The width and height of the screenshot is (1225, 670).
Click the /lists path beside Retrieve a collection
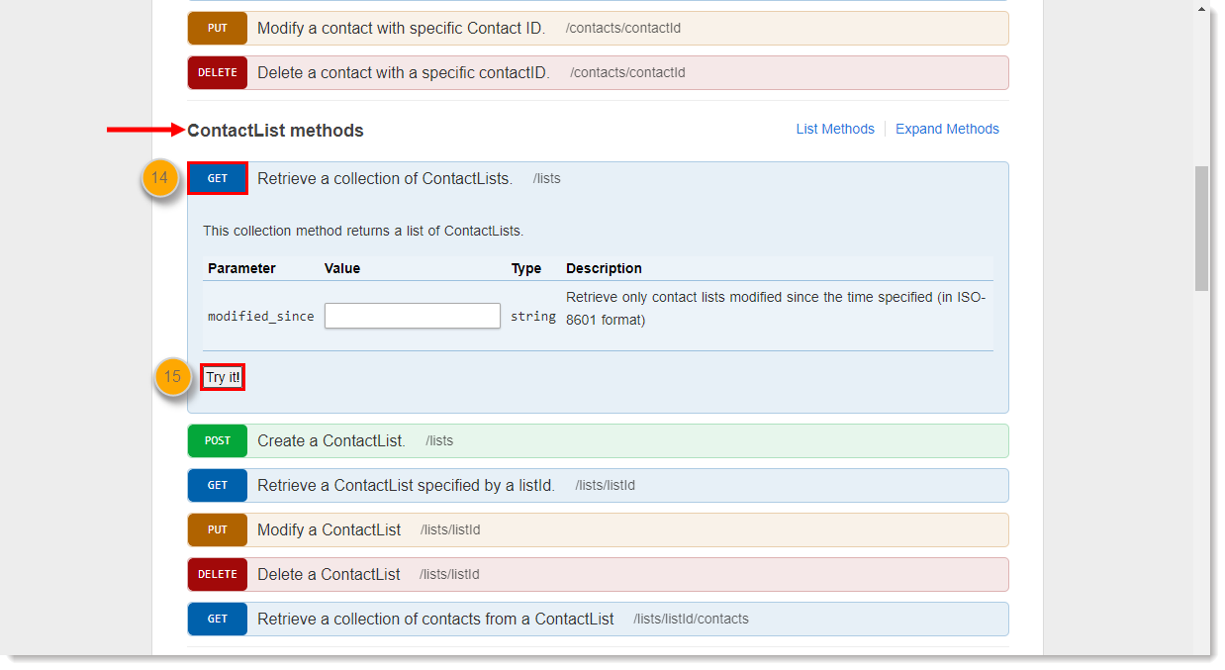pyautogui.click(x=546, y=179)
